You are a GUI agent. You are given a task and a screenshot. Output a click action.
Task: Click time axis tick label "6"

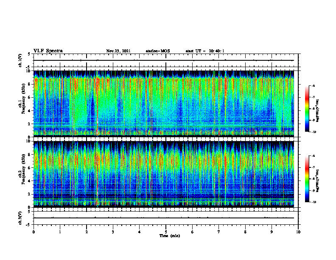[x=192, y=232]
